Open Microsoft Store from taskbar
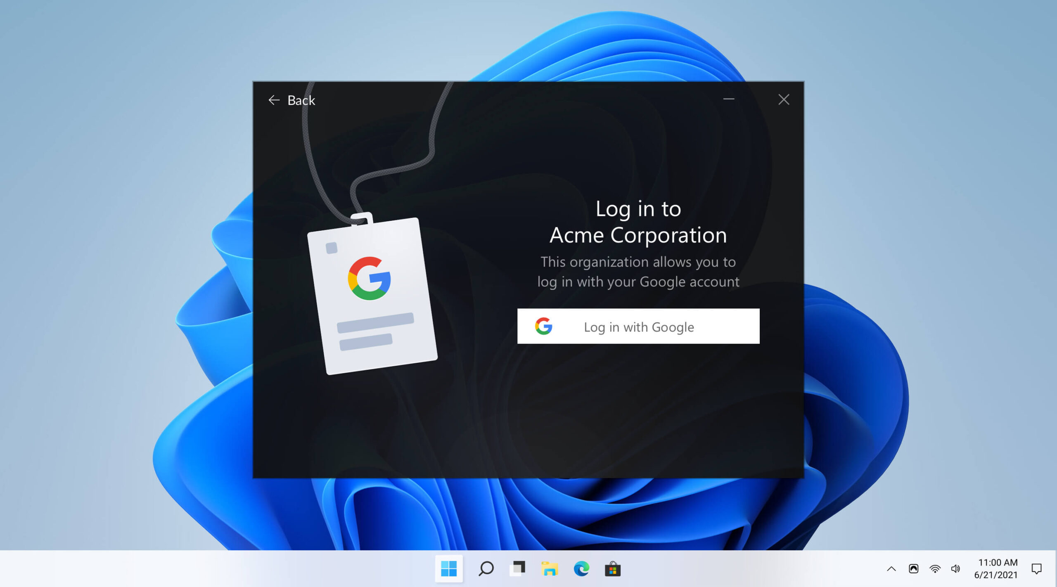 (x=612, y=568)
